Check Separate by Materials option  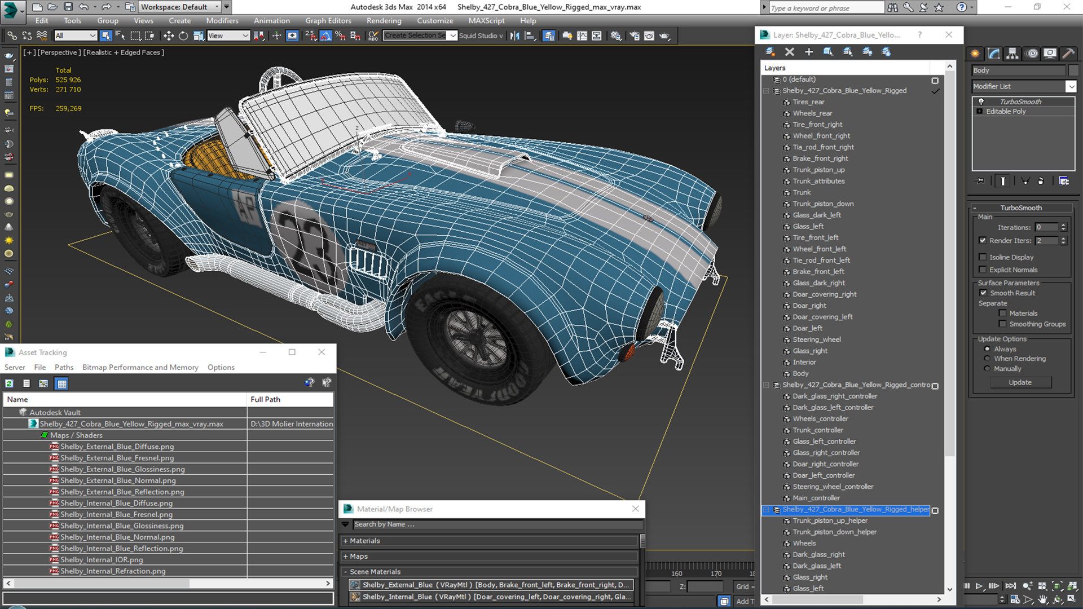click(1002, 313)
